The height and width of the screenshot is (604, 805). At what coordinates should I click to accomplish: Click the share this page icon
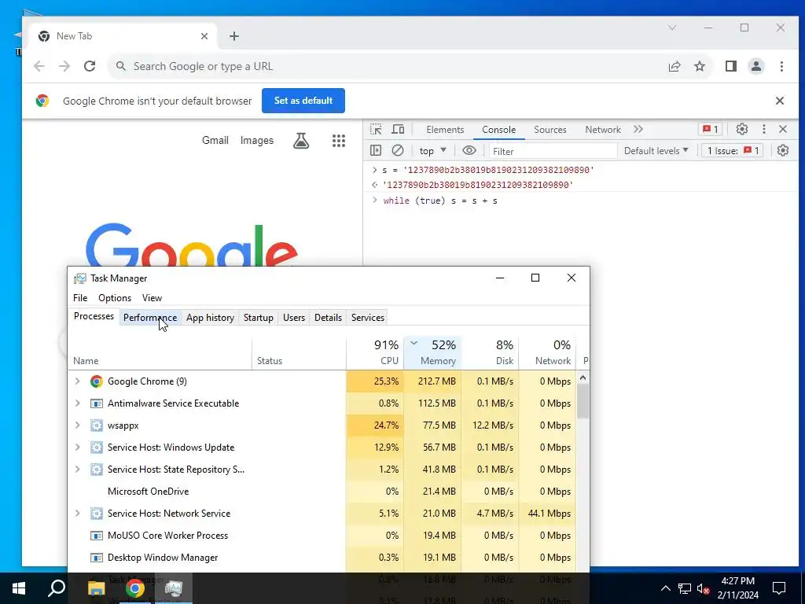pos(674,66)
